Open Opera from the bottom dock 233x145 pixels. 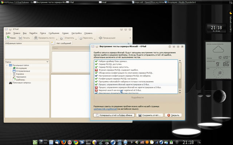click(70, 142)
